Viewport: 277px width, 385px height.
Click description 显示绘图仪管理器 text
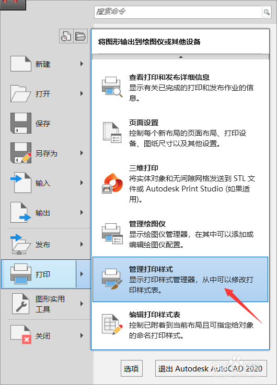[x=192, y=239]
